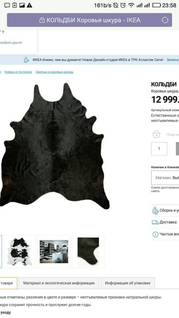Open the Магазин store selection dropdown
Screen dimensions: 179x318
[165, 178]
